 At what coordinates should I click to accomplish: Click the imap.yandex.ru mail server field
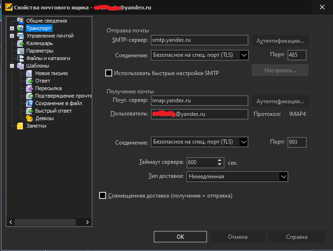[x=200, y=100]
